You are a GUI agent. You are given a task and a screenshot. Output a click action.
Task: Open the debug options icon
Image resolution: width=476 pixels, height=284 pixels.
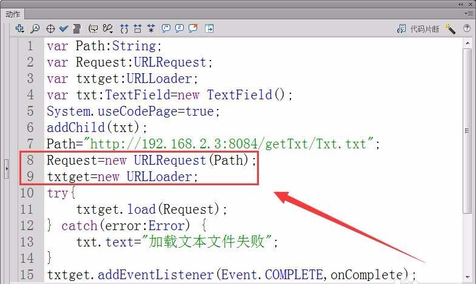(108, 28)
